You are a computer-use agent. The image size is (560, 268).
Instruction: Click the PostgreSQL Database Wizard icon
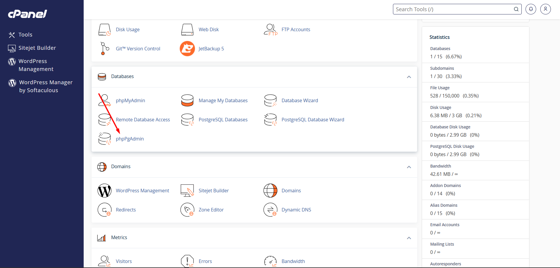click(x=270, y=120)
